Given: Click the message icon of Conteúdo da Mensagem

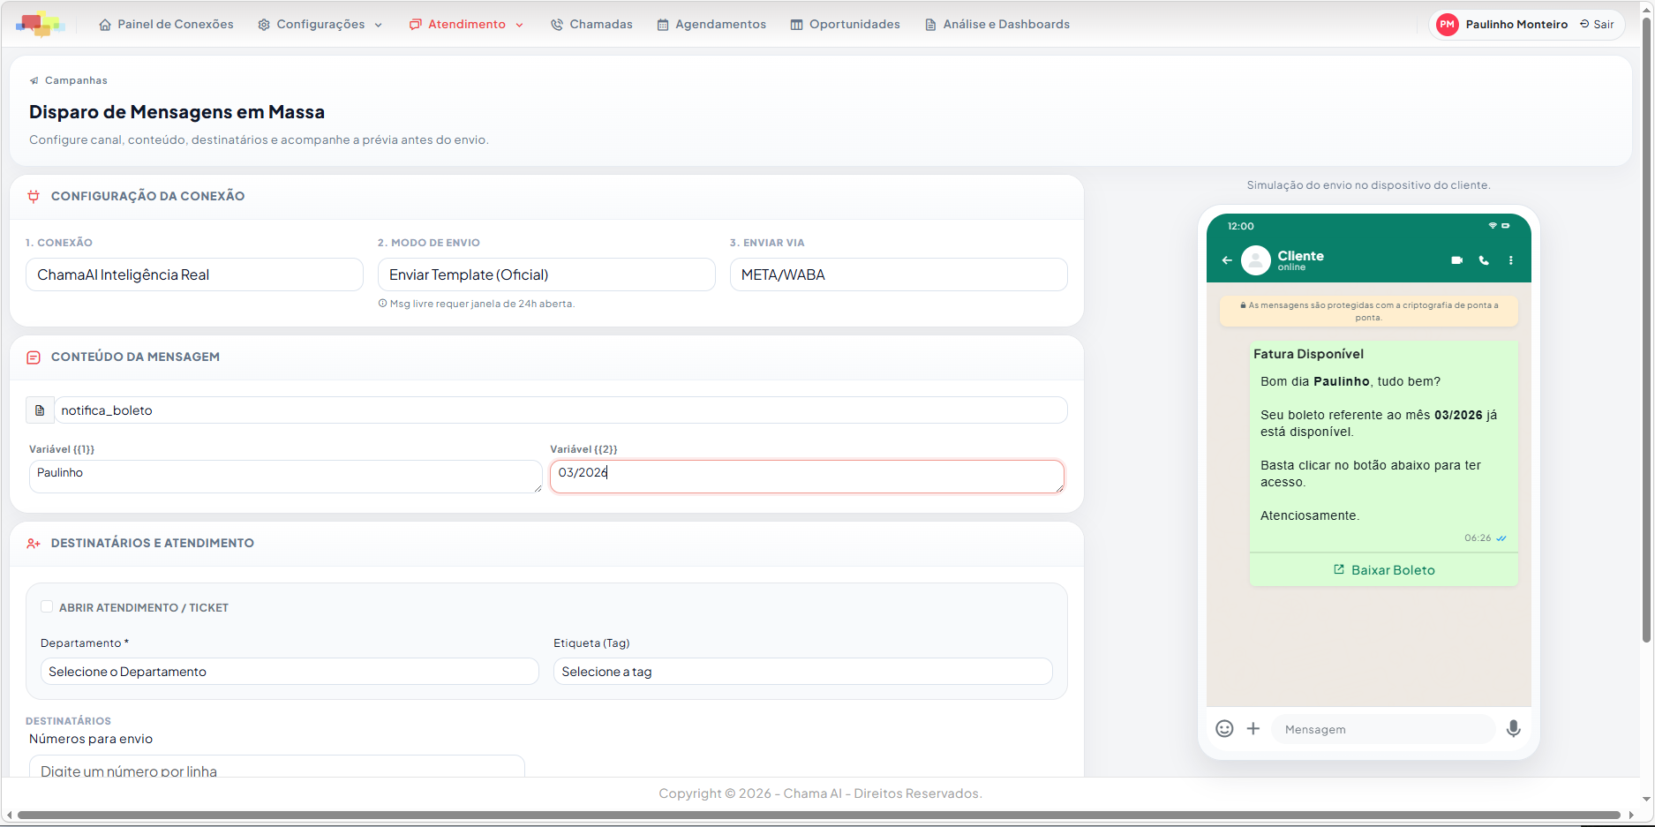Looking at the screenshot, I should 34,357.
